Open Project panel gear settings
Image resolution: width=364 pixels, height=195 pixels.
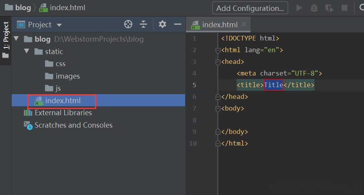(163, 25)
